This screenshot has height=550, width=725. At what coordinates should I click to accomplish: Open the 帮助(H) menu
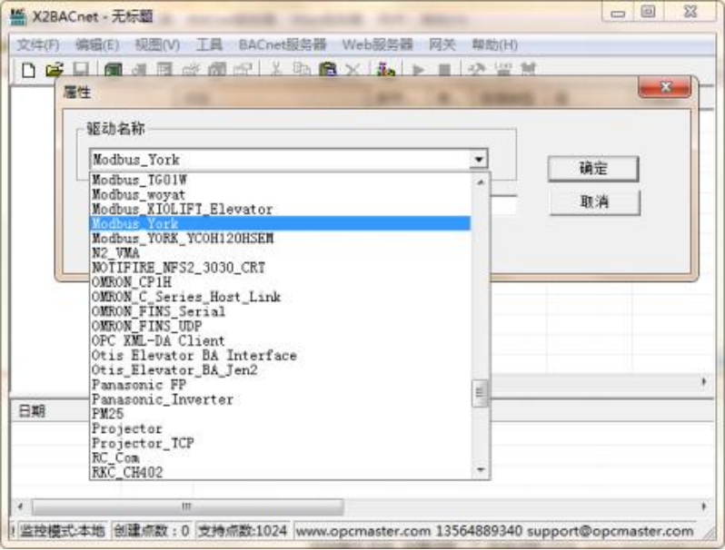point(494,44)
